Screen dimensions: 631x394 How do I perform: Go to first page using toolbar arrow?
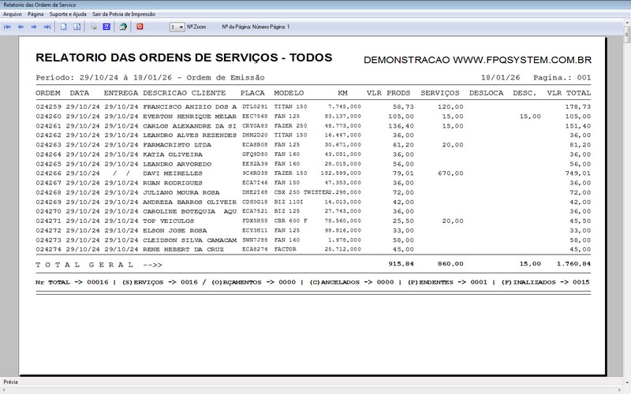click(x=7, y=27)
